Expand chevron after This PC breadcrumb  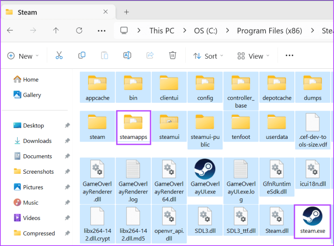(185, 30)
